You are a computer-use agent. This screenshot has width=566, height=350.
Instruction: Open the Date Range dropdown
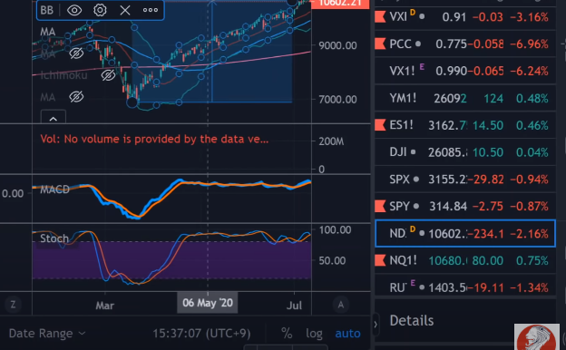(47, 334)
